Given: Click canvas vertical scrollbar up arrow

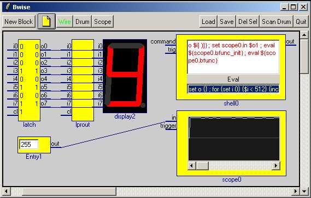Looking at the screenshot, I should click(304, 35).
